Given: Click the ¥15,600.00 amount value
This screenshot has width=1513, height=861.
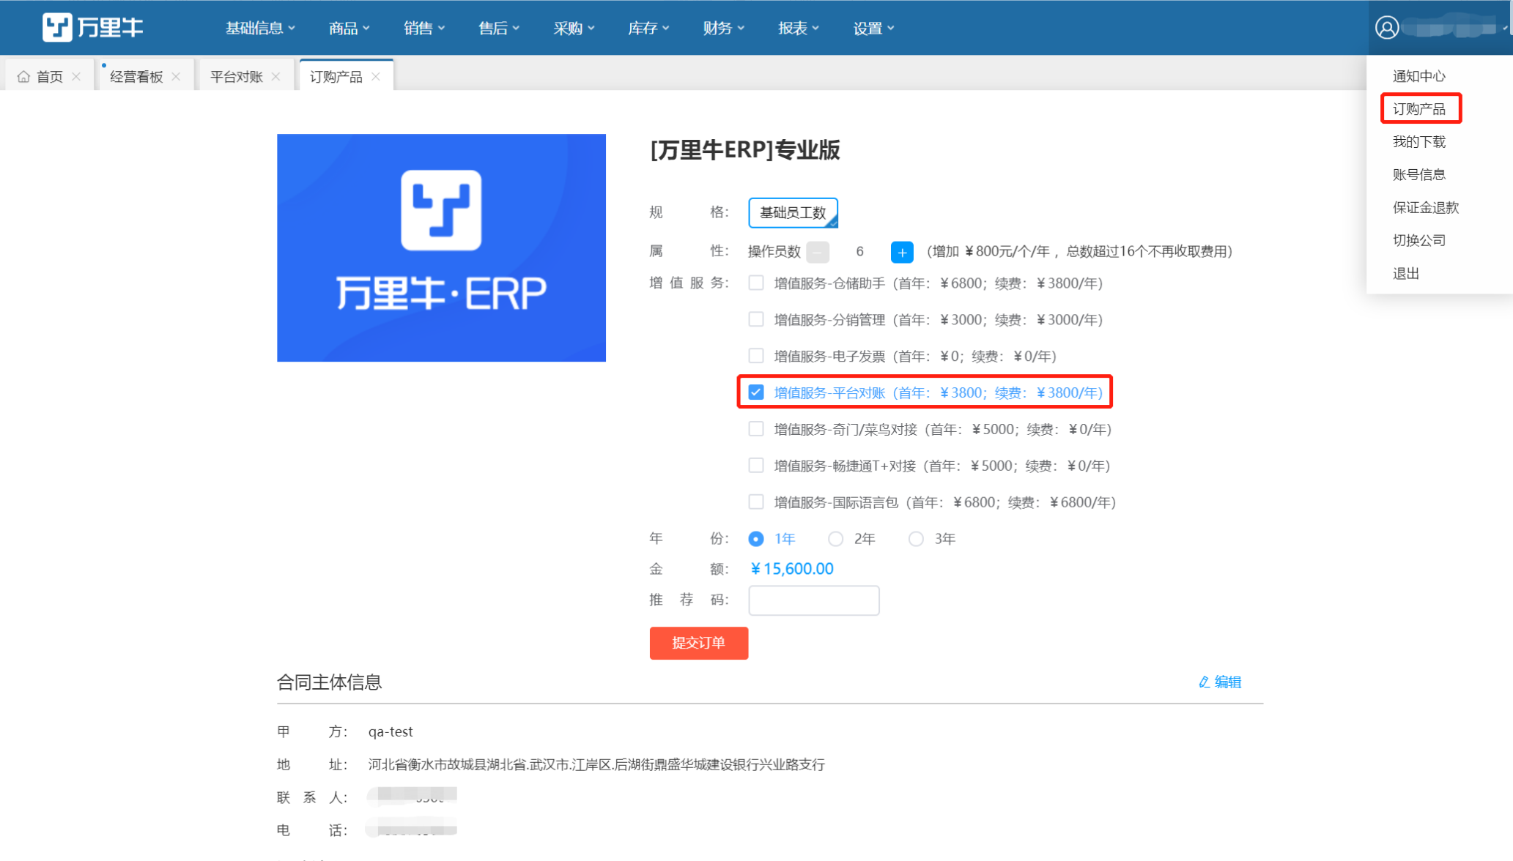Looking at the screenshot, I should 792,569.
